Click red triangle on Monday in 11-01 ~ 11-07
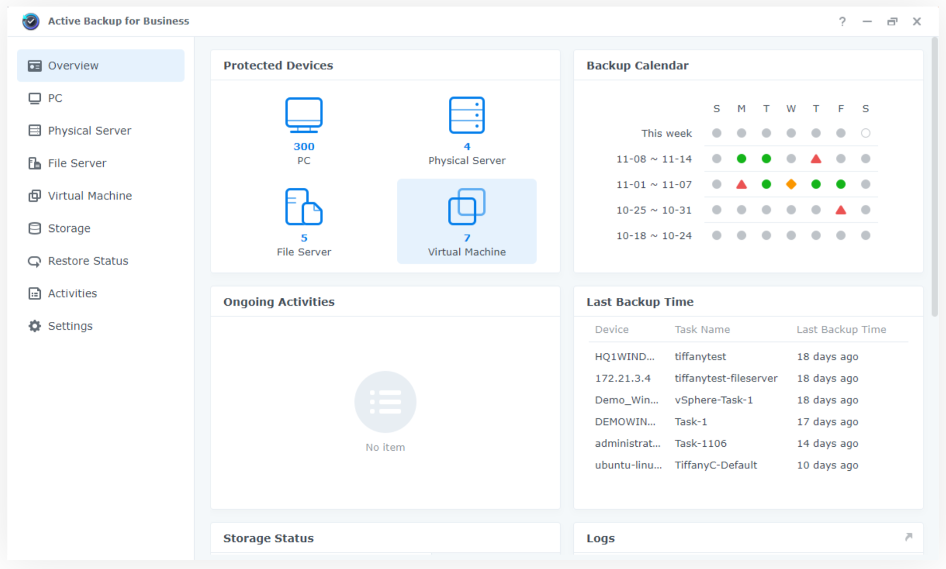Image resolution: width=946 pixels, height=569 pixels. [x=741, y=184]
